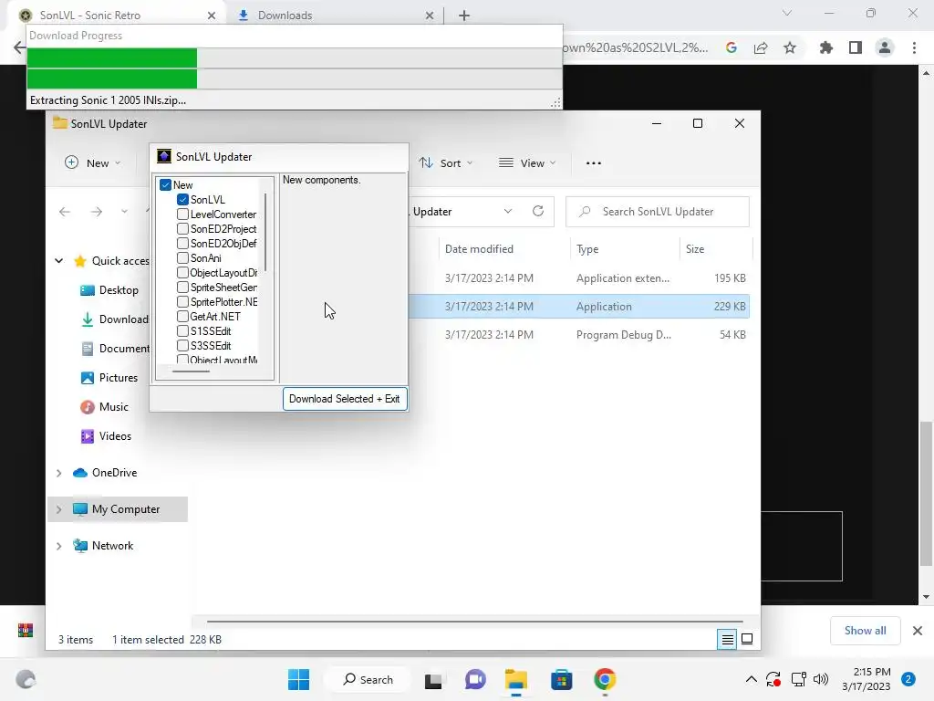Sort by Type column header
934x701 pixels.
tap(587, 249)
